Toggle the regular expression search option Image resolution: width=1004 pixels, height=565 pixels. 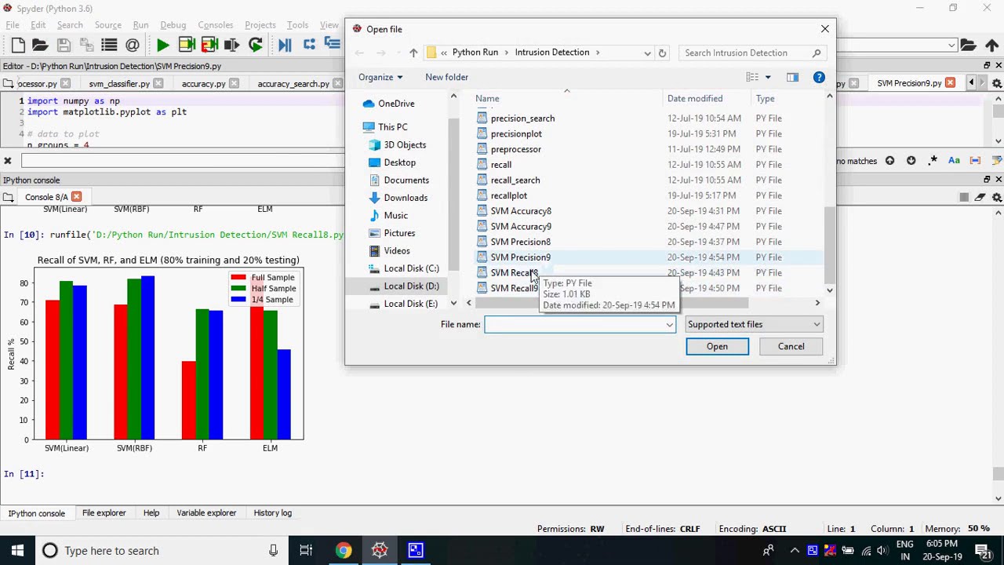(x=933, y=161)
